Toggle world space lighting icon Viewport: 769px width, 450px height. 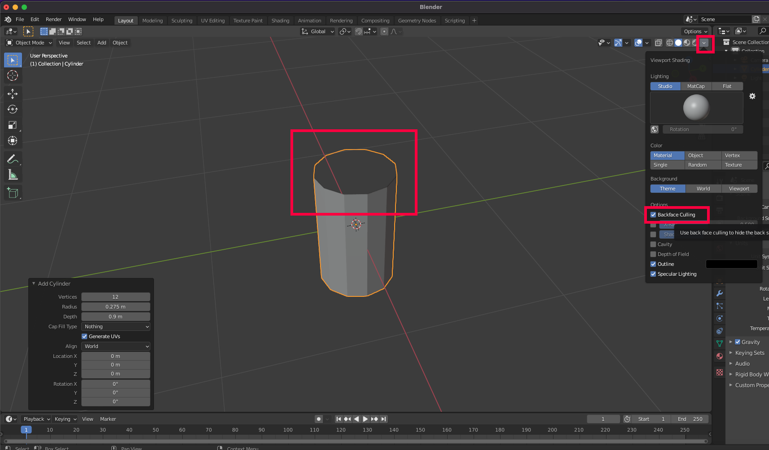click(655, 129)
